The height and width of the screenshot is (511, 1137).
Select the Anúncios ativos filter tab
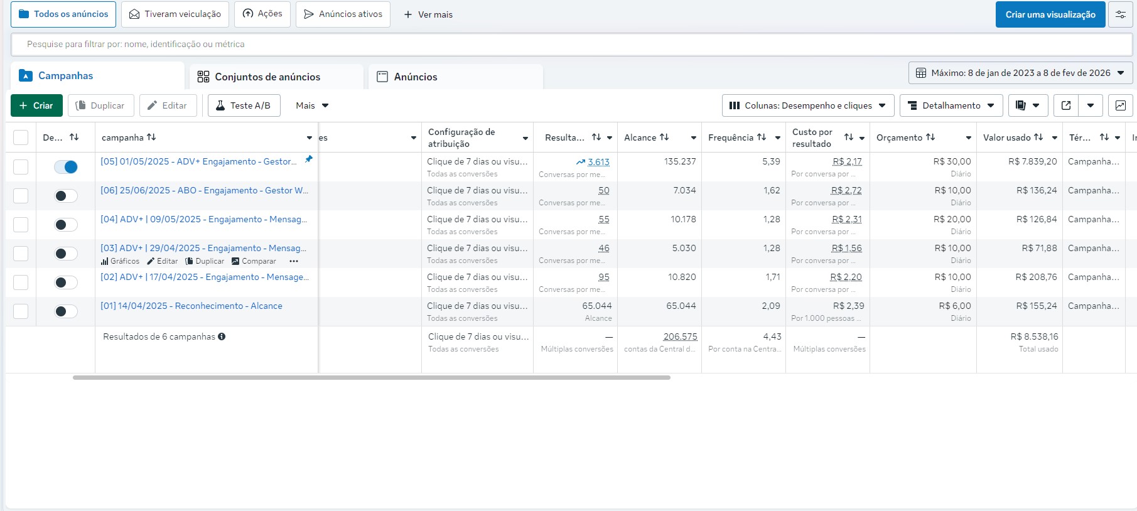tap(343, 14)
